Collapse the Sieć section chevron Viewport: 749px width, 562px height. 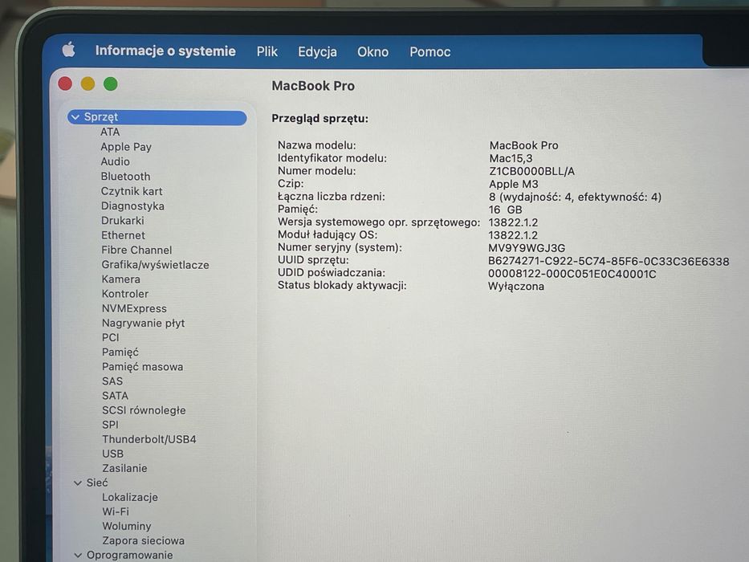(x=78, y=483)
